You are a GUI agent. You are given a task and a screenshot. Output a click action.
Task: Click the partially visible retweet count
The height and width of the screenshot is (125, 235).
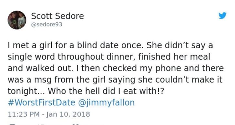pyautogui.click(x=41, y=125)
